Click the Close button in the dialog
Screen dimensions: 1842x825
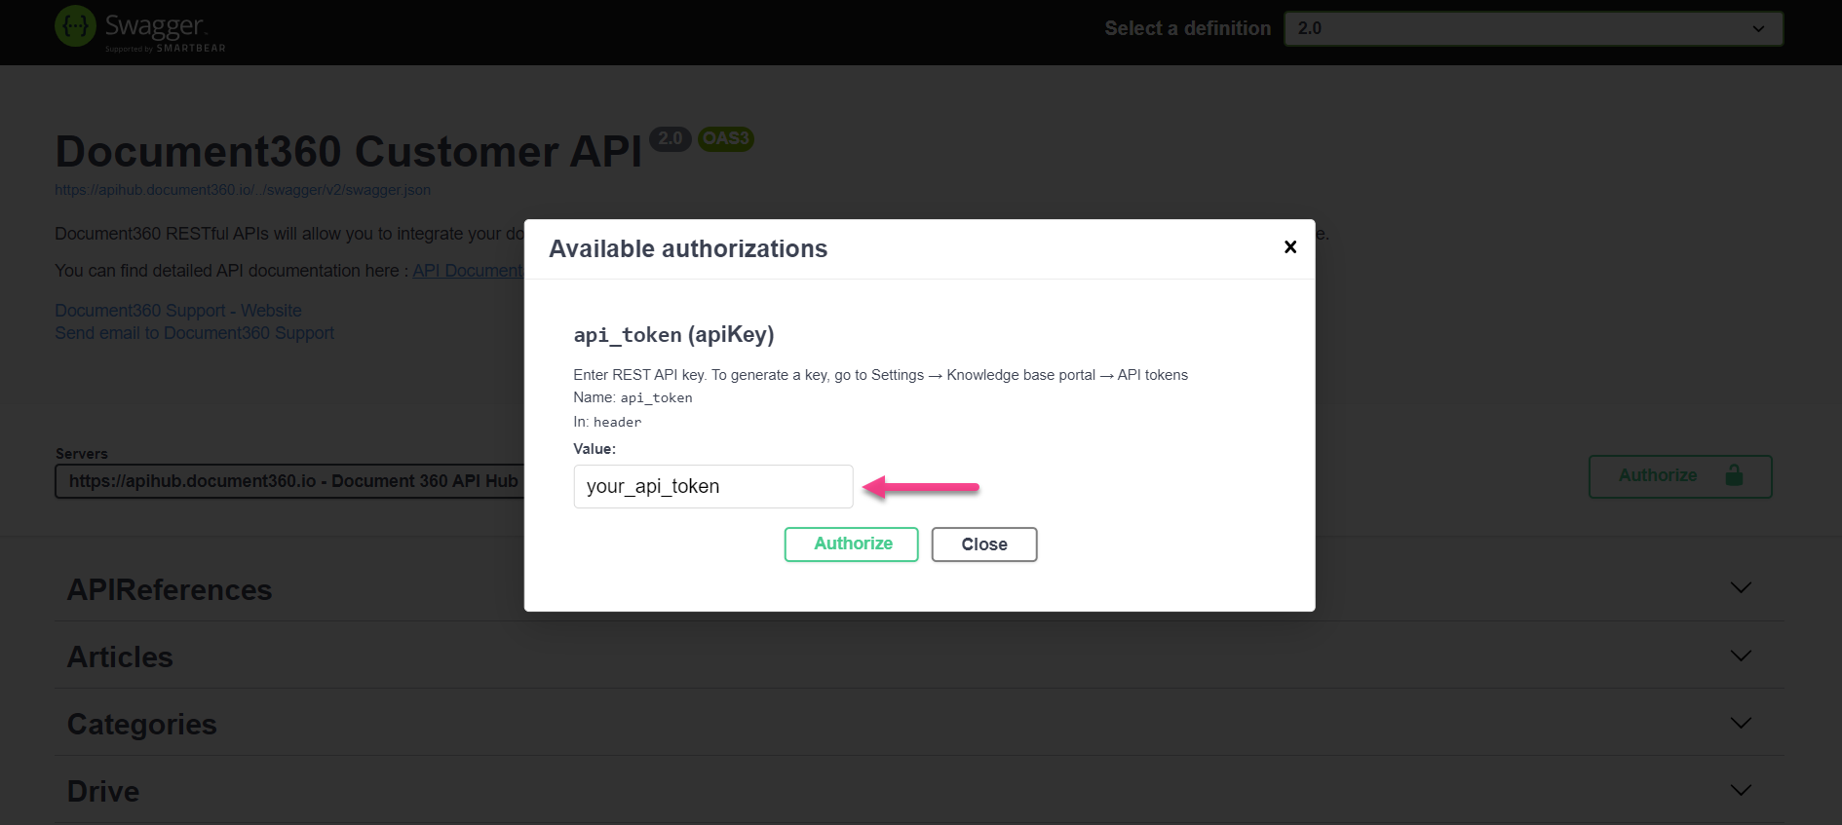[984, 544]
